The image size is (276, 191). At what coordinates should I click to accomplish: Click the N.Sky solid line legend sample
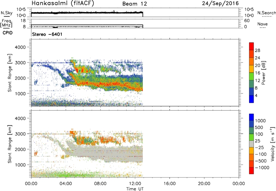tap(7, 16)
